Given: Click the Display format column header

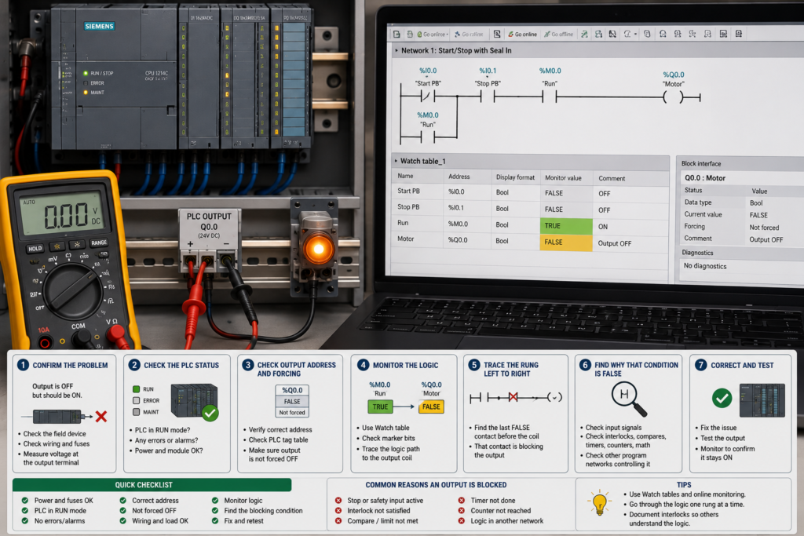Looking at the screenshot, I should (515, 177).
